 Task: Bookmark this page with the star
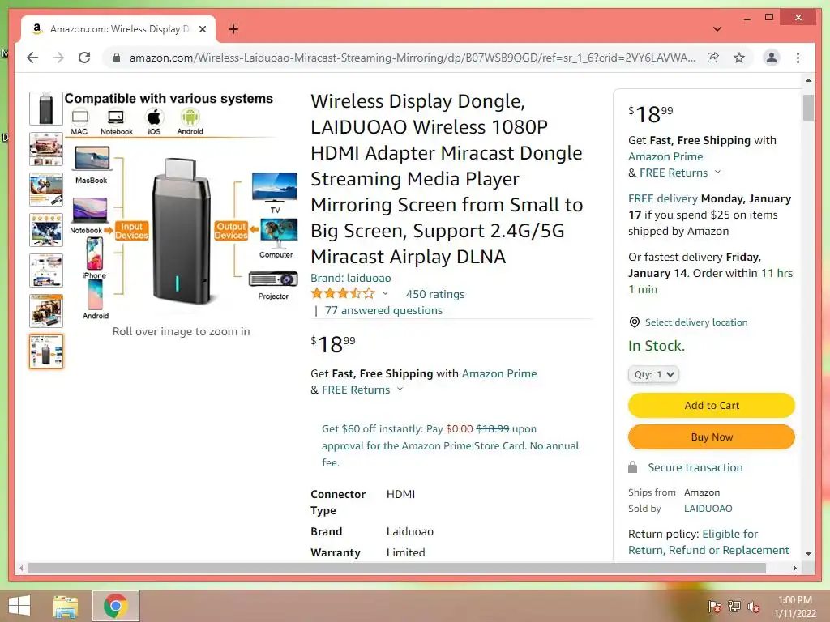coord(739,58)
